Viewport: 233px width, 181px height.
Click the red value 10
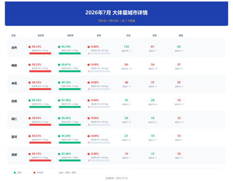point(179,154)
